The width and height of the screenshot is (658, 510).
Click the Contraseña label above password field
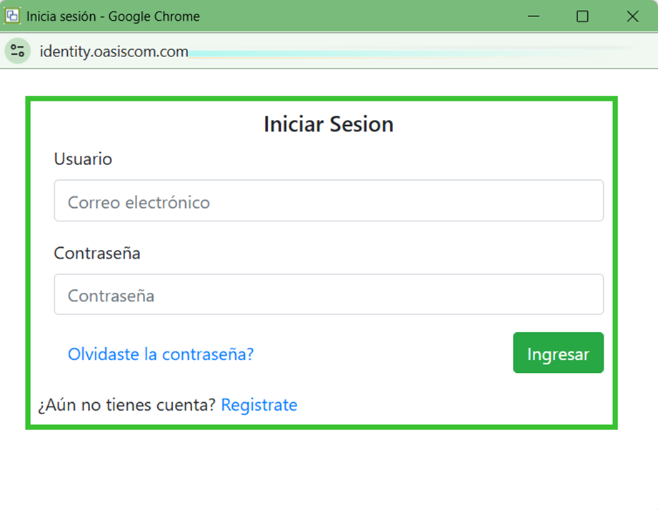[x=96, y=254]
